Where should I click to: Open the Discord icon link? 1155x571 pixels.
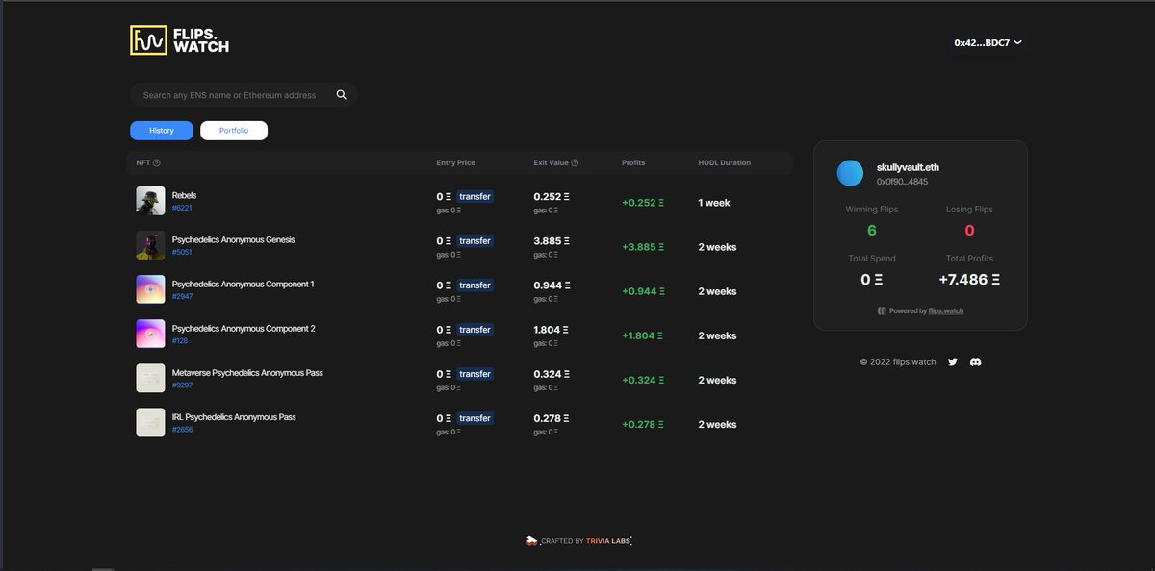click(x=976, y=362)
